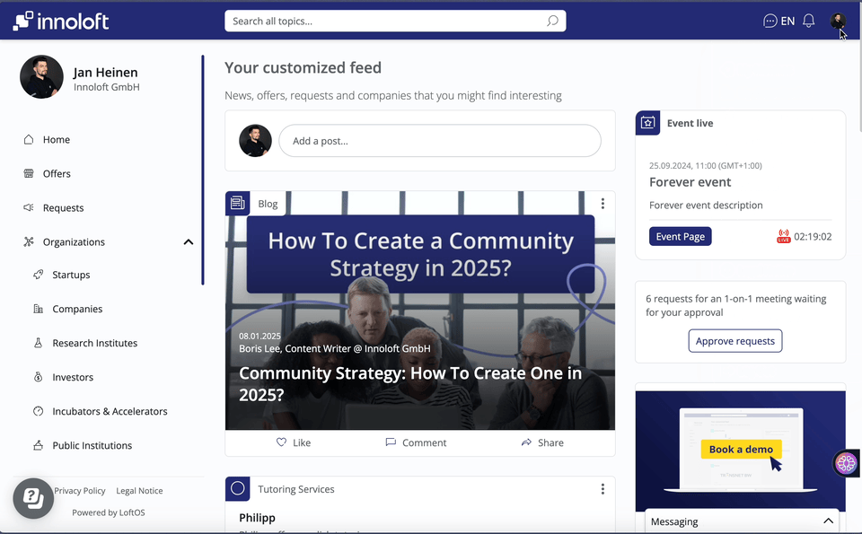The height and width of the screenshot is (534, 862).
Task: Click the notification bell icon
Action: coord(808,21)
